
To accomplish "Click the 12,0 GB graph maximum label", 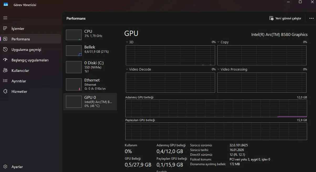I will 302,97.
